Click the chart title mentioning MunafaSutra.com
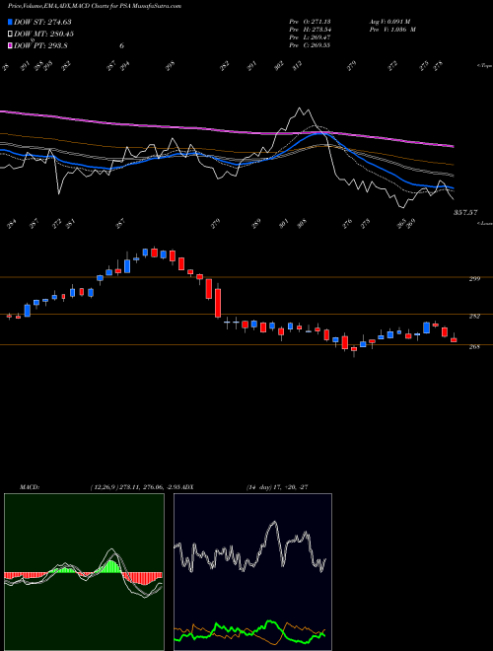The image size is (493, 651). click(x=95, y=6)
